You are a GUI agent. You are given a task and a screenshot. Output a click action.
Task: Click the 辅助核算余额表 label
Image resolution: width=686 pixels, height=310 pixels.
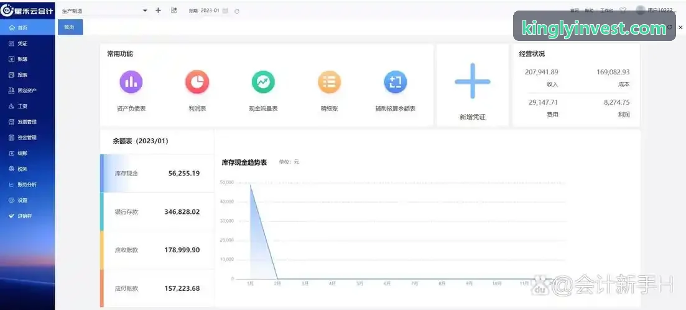pos(395,108)
